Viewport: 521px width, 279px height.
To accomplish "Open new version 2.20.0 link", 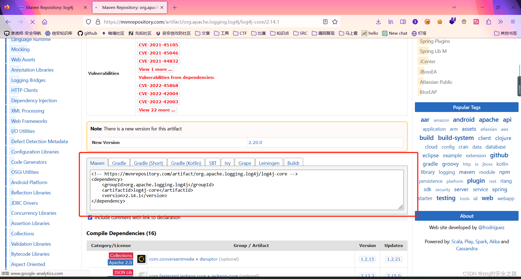I will [255, 142].
